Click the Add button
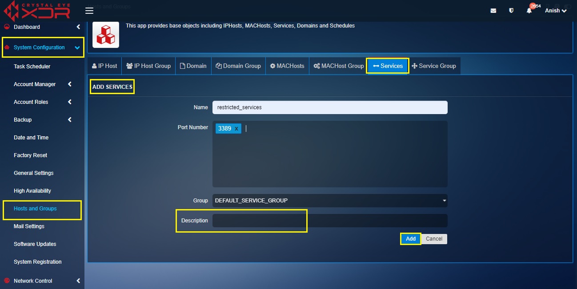This screenshot has width=577, height=289. 411,239
